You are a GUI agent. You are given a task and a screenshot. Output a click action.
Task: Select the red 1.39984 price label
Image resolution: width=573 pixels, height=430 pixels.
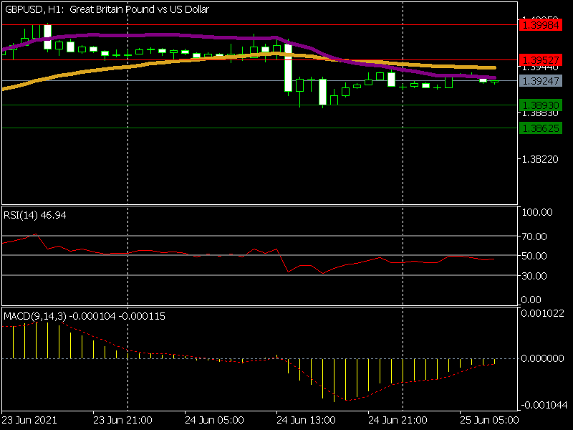click(541, 25)
